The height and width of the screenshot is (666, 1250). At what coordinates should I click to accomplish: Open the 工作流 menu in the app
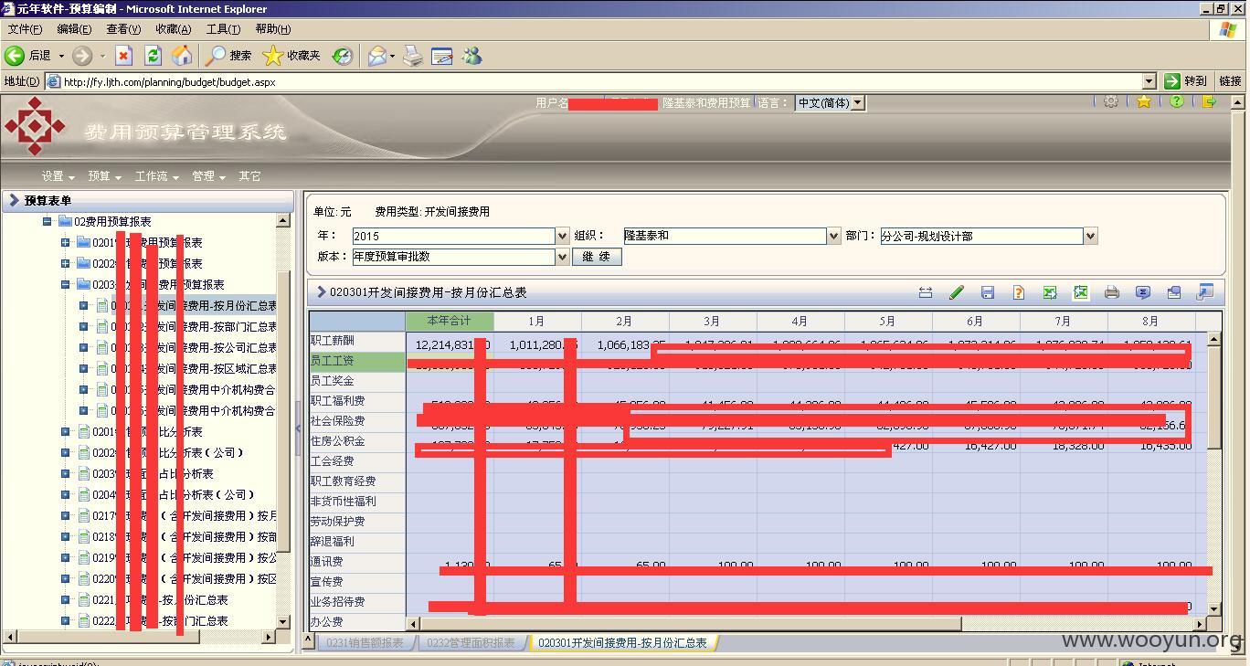coord(157,176)
